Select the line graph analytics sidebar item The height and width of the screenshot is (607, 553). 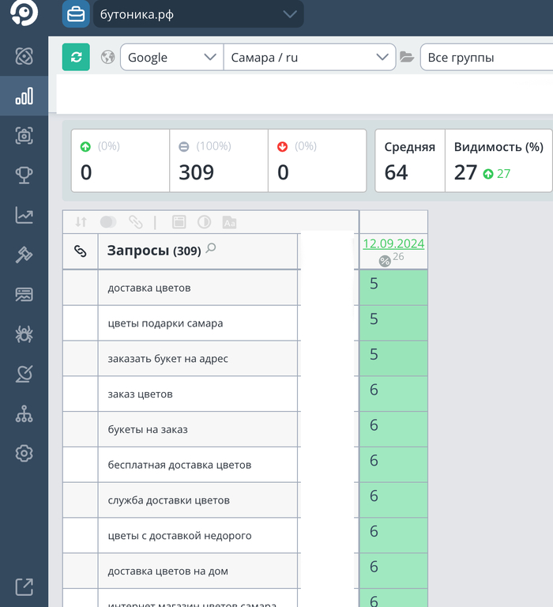(24, 215)
